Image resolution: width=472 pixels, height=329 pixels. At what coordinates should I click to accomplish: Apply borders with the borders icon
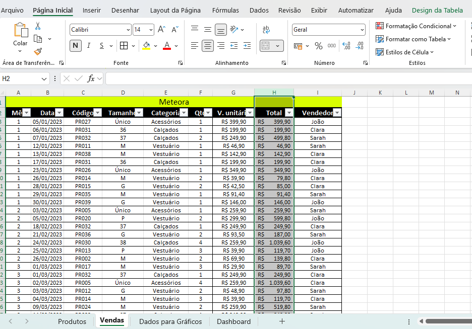[x=124, y=46]
